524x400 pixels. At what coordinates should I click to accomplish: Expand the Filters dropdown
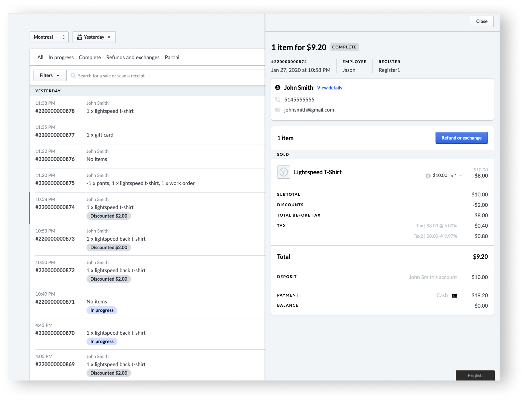[x=50, y=75]
